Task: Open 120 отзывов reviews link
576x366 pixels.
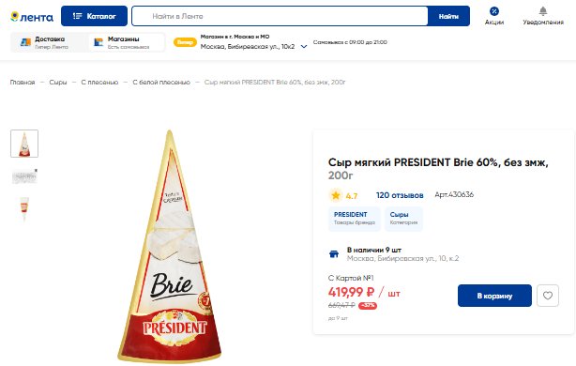Action: point(400,195)
